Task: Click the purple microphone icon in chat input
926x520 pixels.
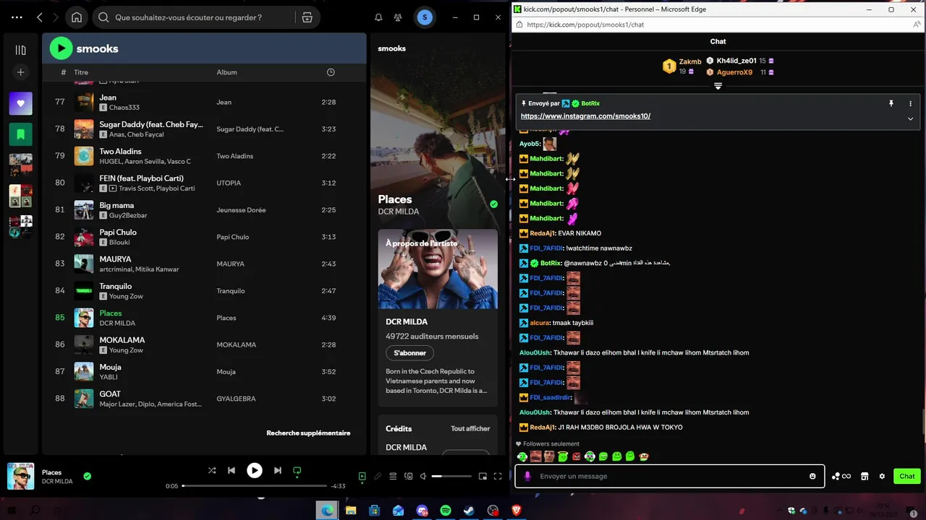Action: click(x=527, y=476)
